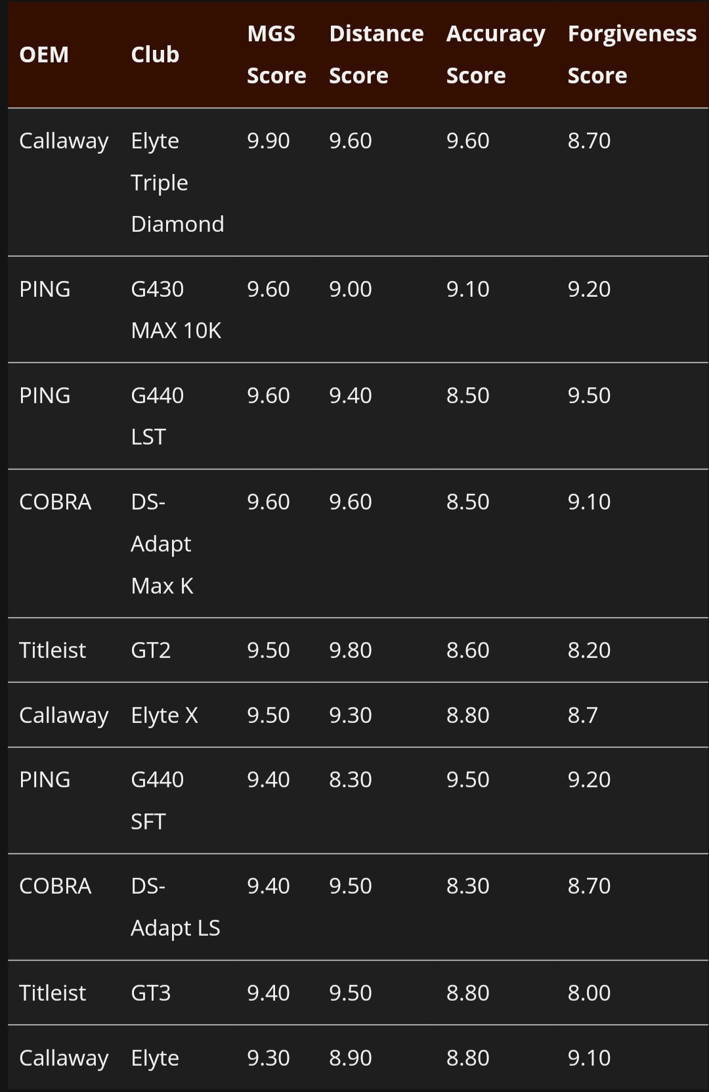Select the 9.80 distance score for GT2
This screenshot has height=1092, width=709.
pos(351,650)
